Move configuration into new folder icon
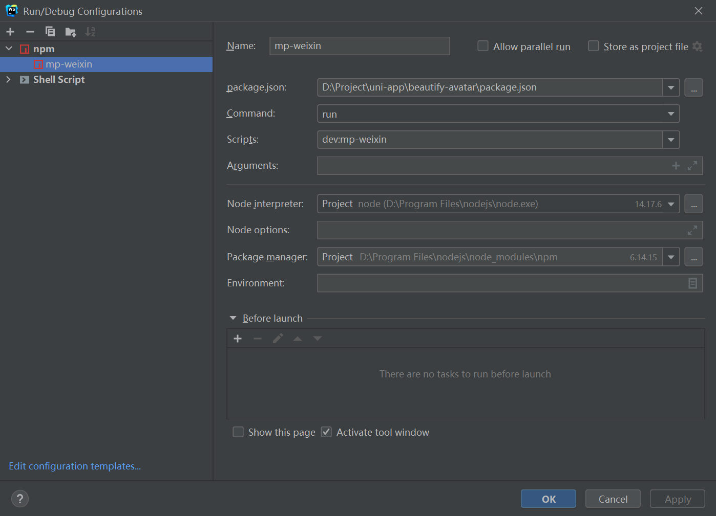 71,32
